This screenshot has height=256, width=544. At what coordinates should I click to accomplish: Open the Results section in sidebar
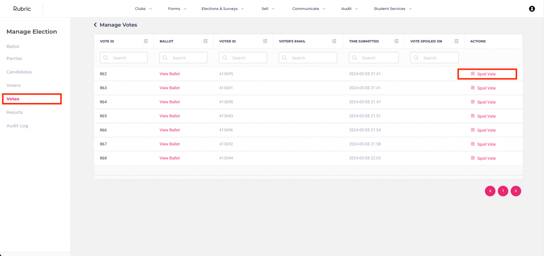click(x=15, y=112)
